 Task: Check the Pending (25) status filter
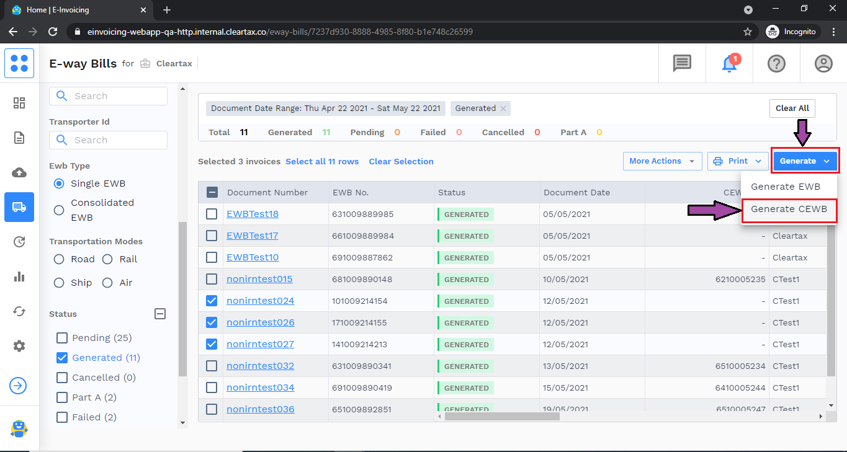[62, 338]
